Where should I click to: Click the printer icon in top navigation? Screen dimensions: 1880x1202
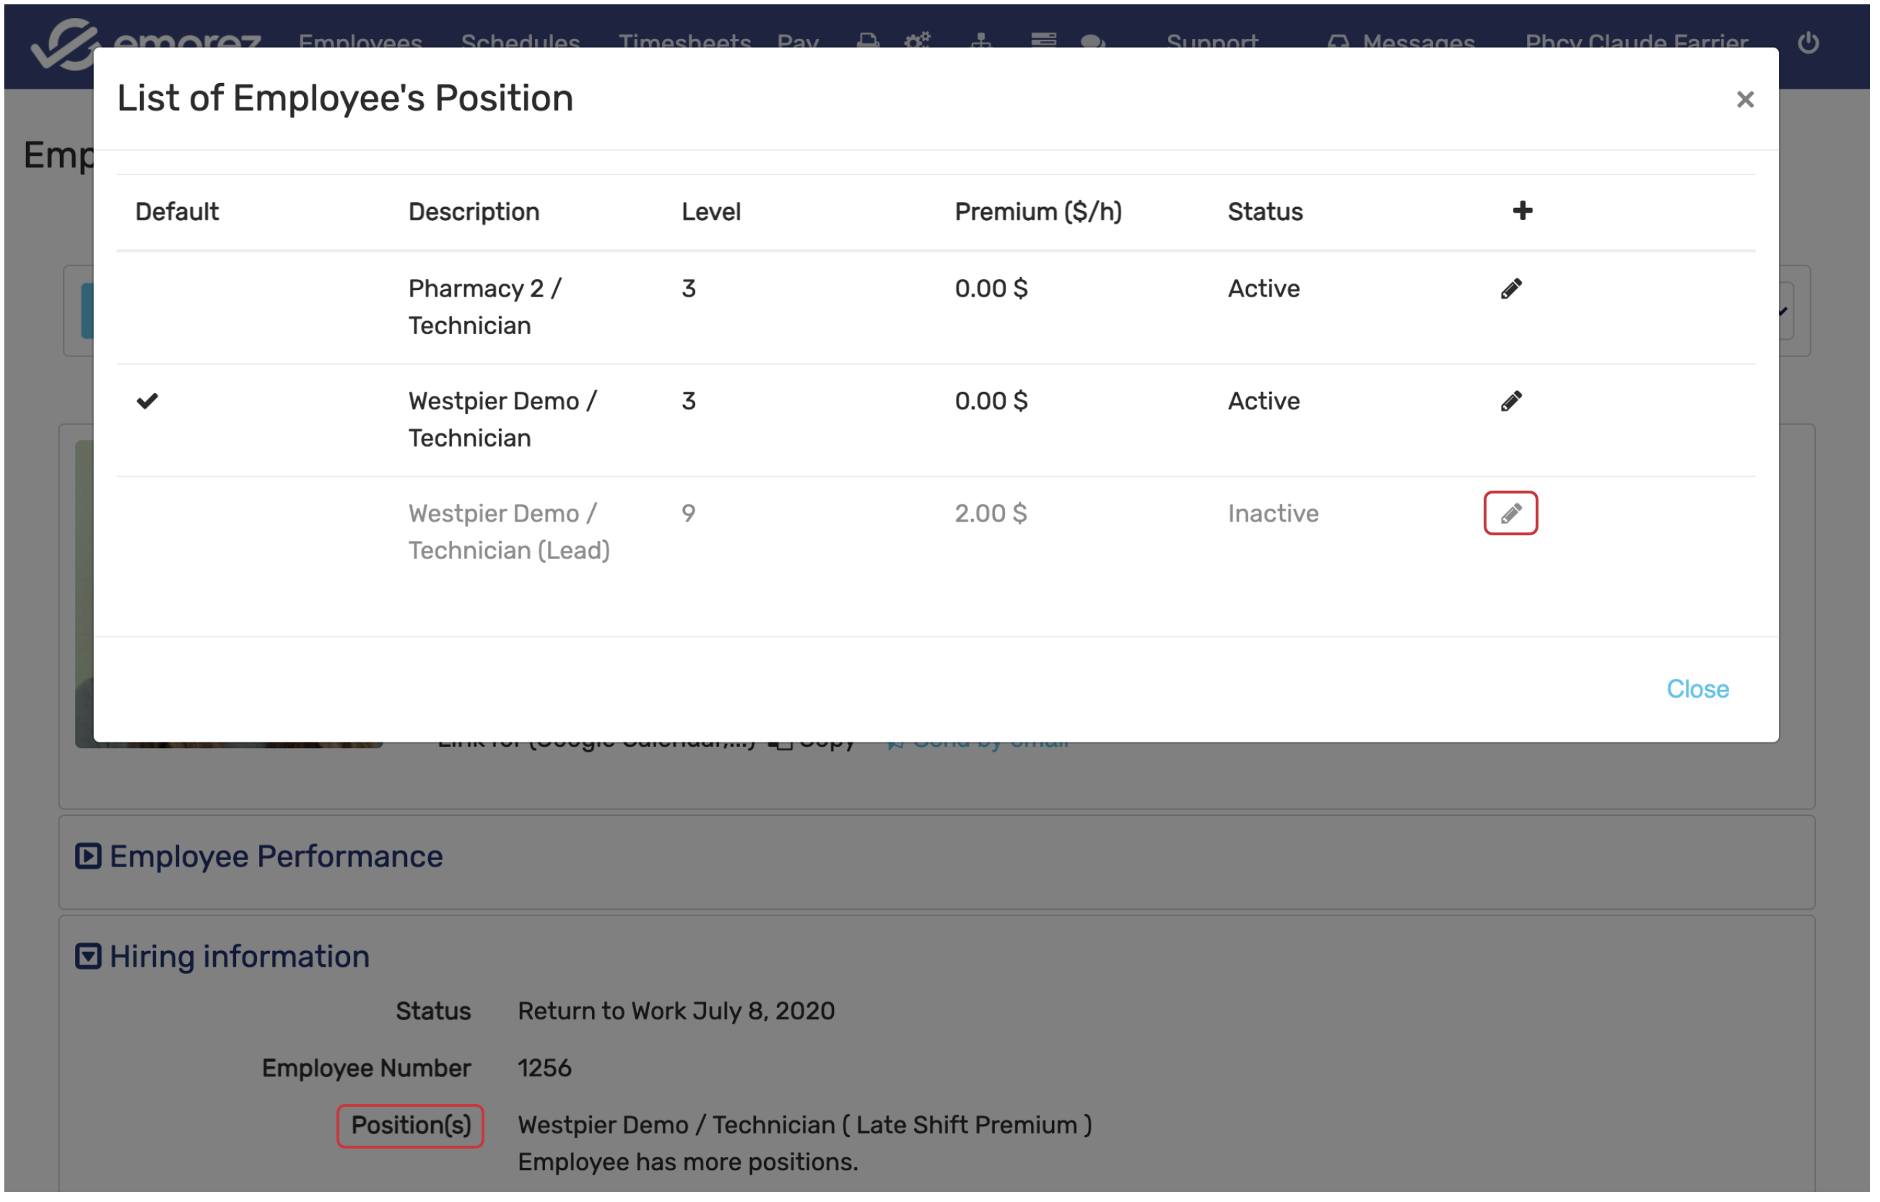tap(868, 40)
